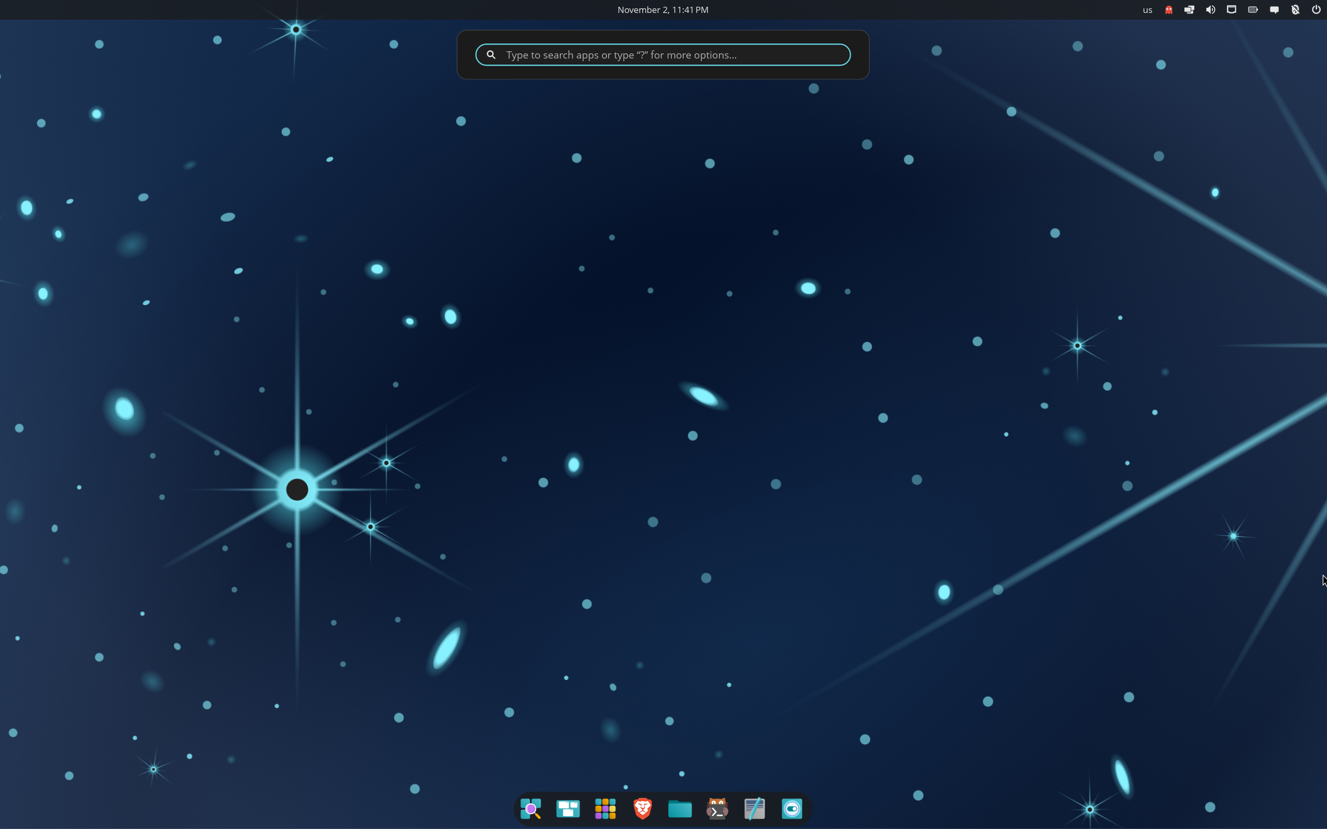
Task: Open the calendar from the date and time
Action: click(x=663, y=10)
